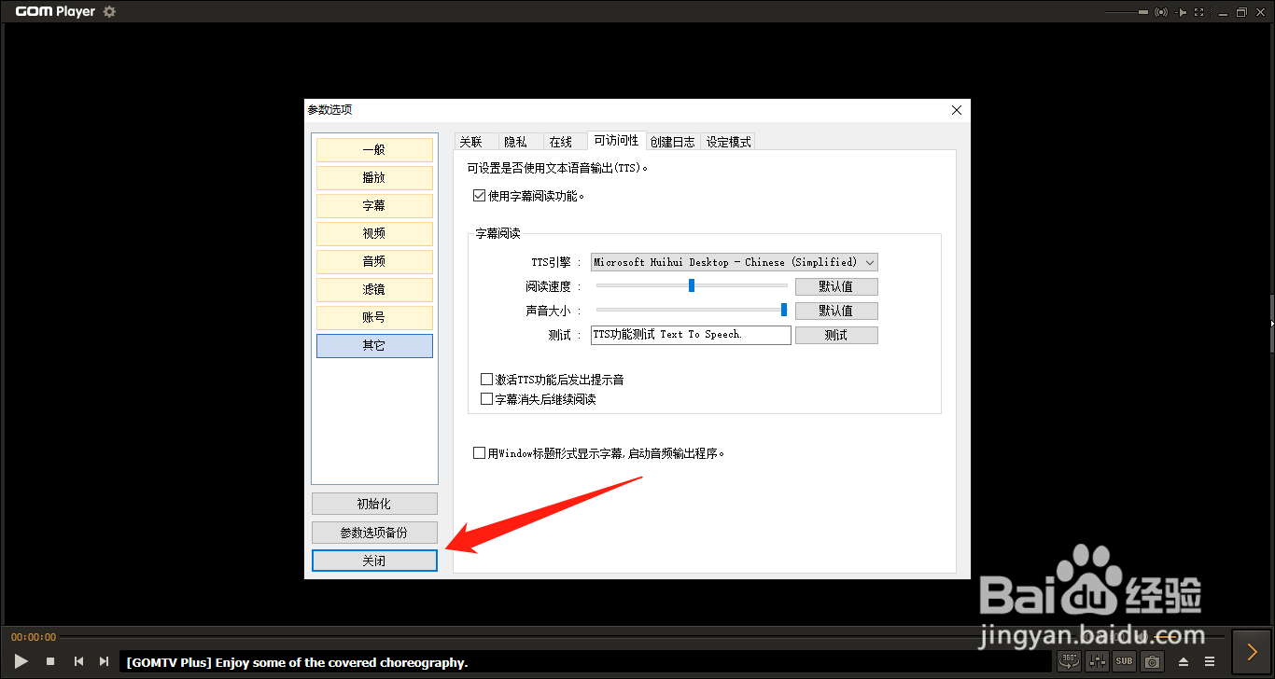Image resolution: width=1275 pixels, height=679 pixels.
Task: Close the 参数选项 dialog with X
Action: (956, 110)
